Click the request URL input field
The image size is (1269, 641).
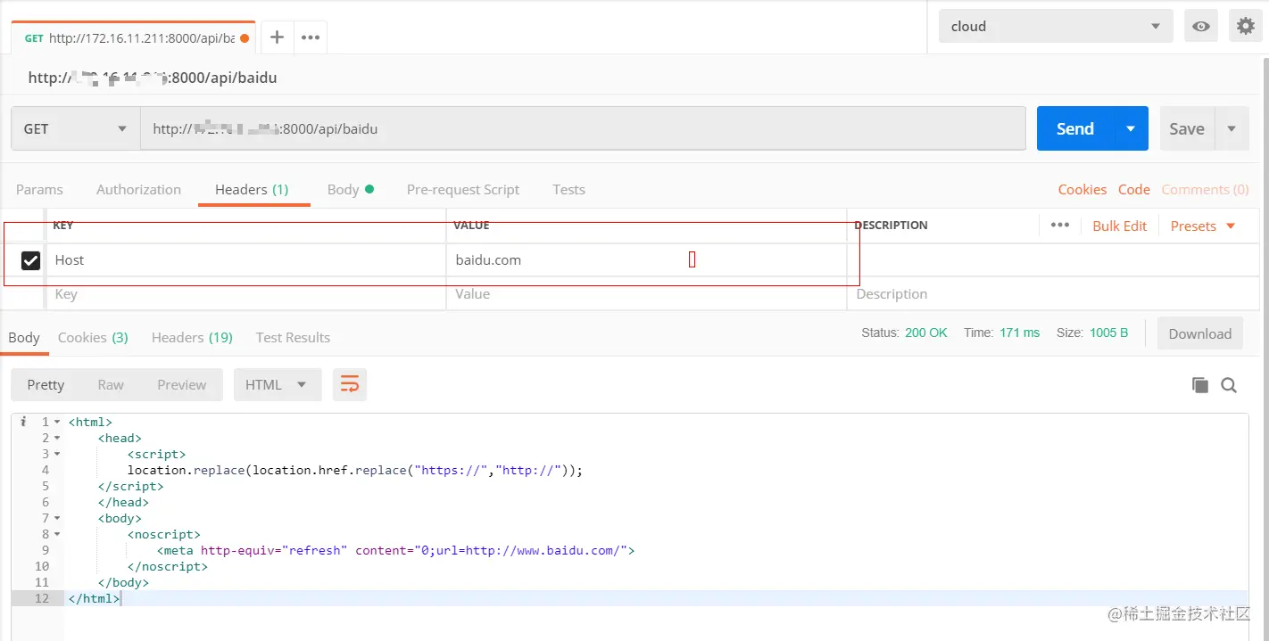click(x=583, y=128)
